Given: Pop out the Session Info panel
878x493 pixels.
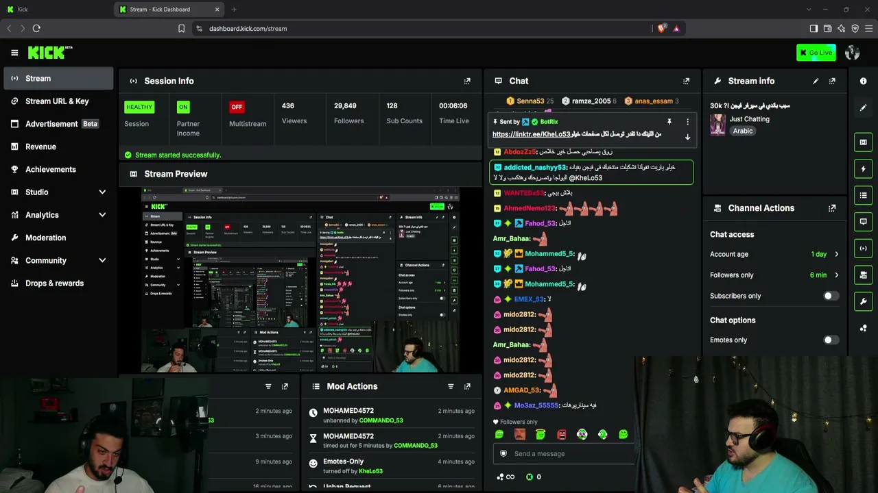Looking at the screenshot, I should tap(467, 81).
